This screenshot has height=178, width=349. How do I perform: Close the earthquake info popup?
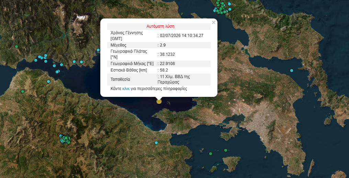214,22
